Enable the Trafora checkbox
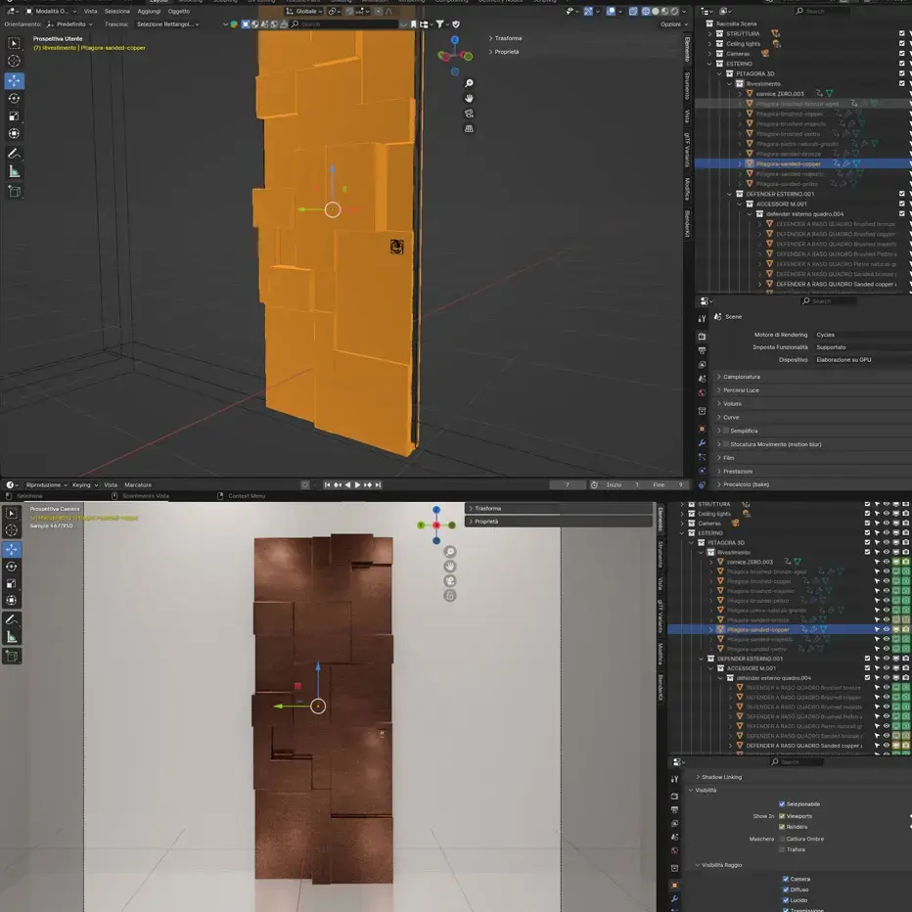This screenshot has height=912, width=912. (782, 849)
